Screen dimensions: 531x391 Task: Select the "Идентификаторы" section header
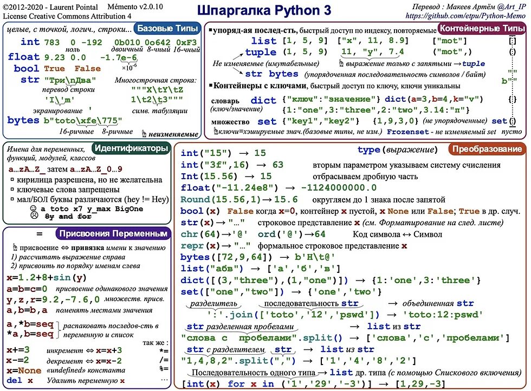click(x=131, y=148)
